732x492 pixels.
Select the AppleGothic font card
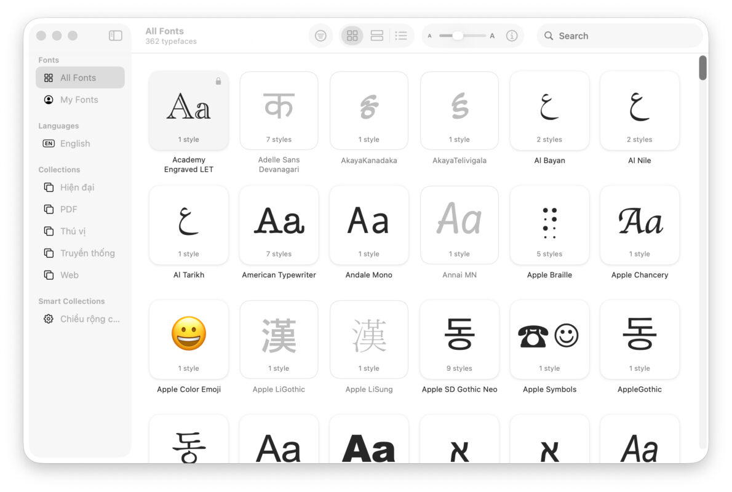(x=640, y=339)
